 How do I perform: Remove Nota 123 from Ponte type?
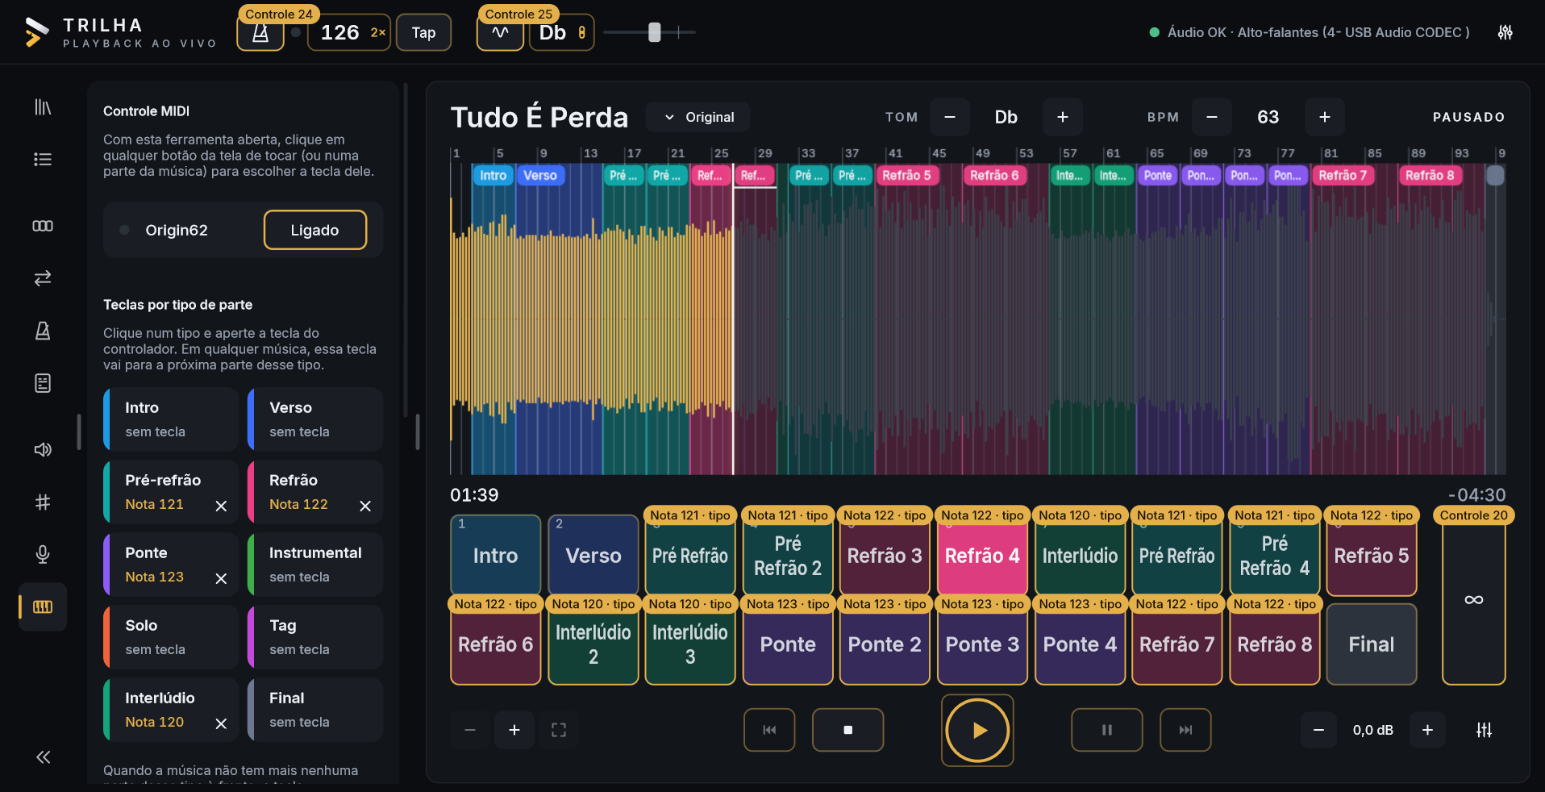[x=221, y=578]
